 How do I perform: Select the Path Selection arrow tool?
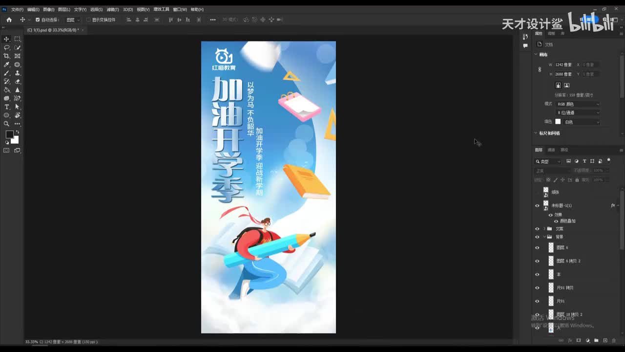pos(18,107)
